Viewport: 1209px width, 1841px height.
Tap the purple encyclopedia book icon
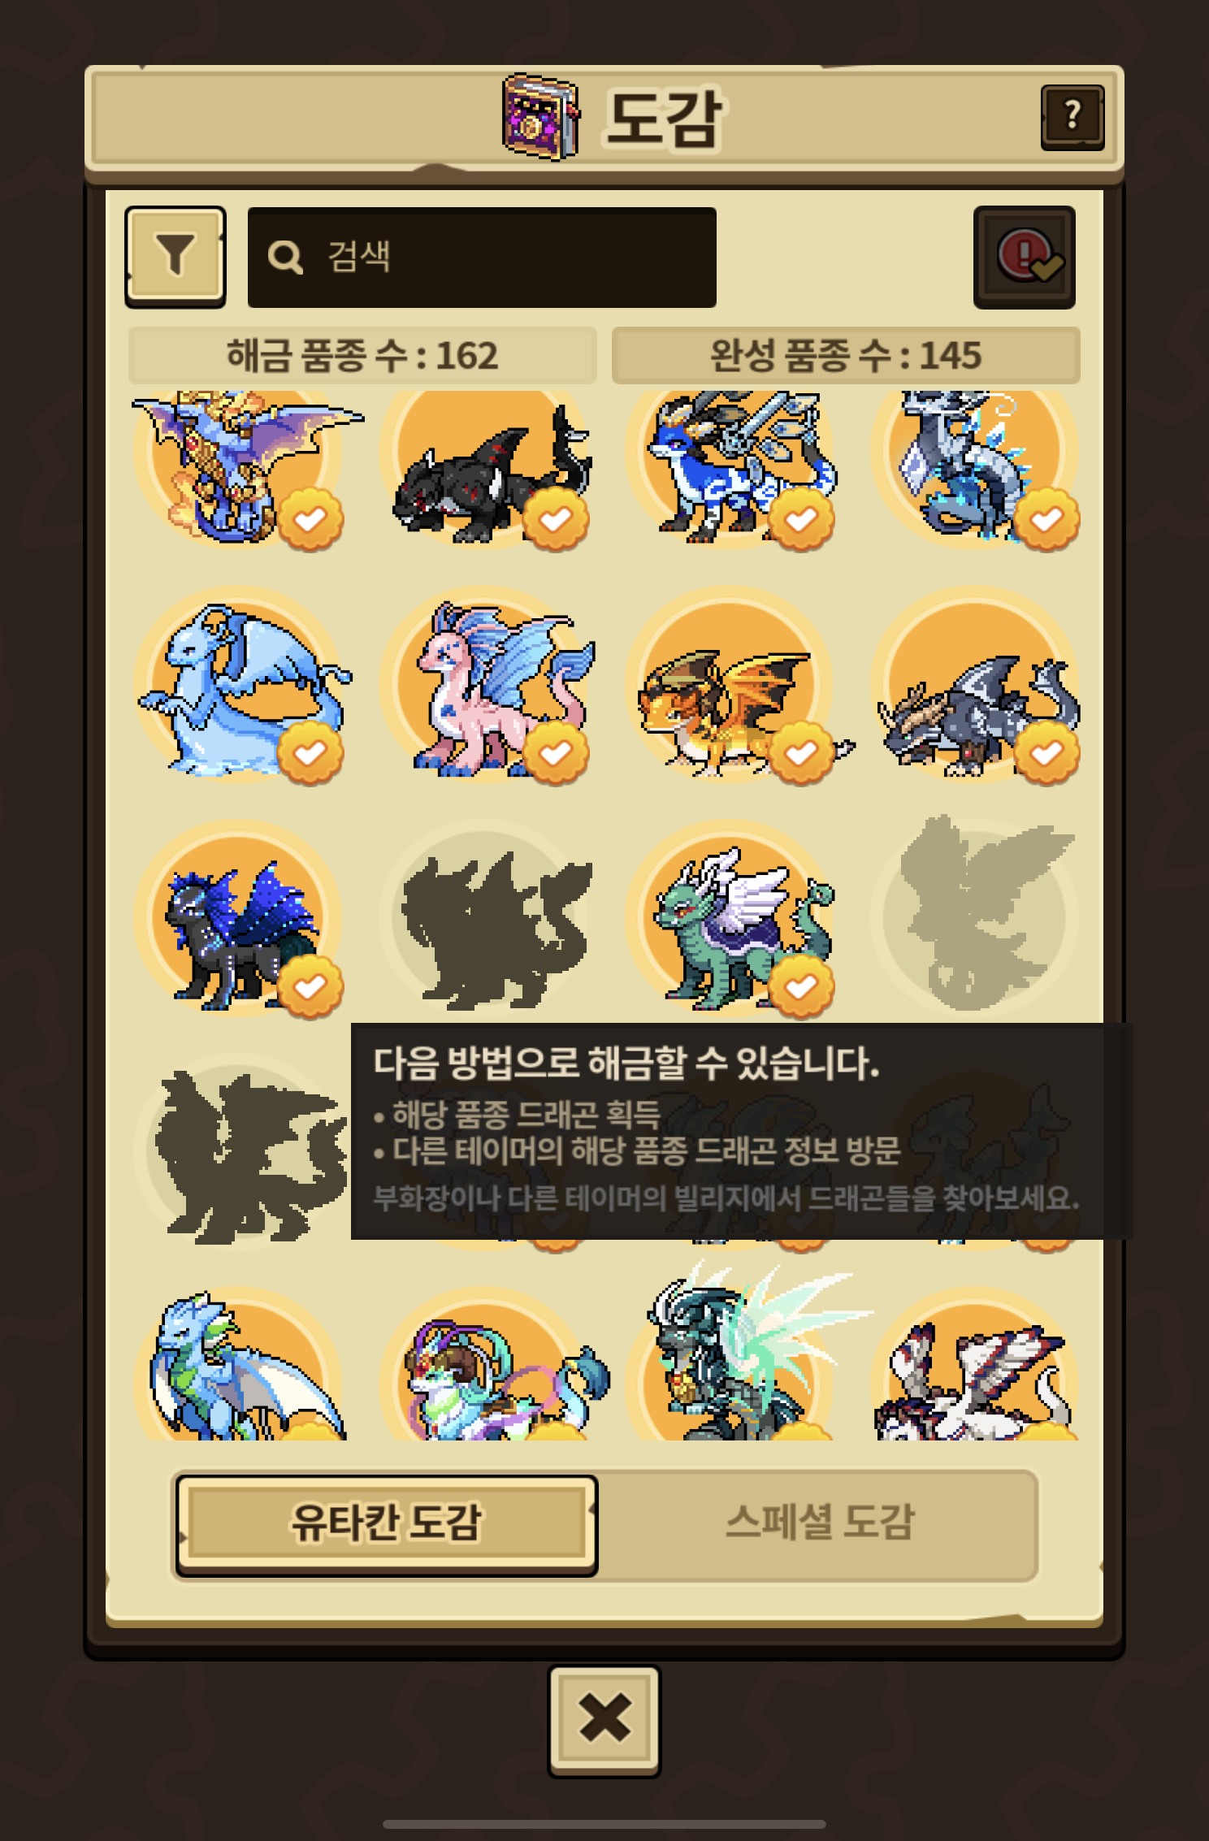(541, 118)
